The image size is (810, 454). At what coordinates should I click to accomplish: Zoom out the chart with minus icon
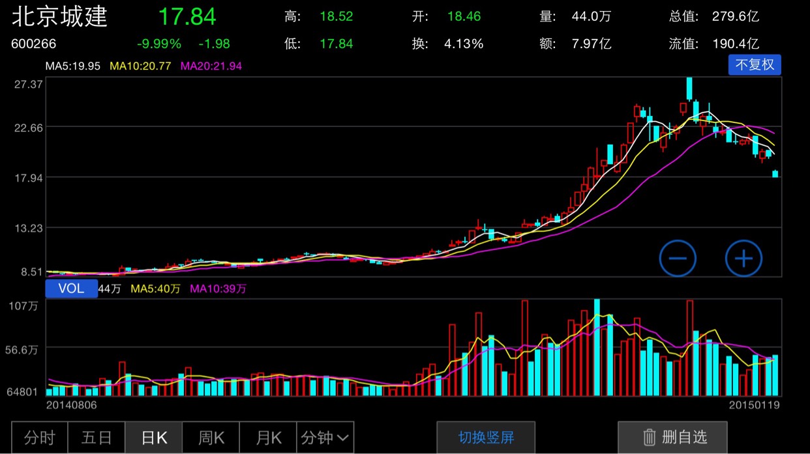(678, 258)
